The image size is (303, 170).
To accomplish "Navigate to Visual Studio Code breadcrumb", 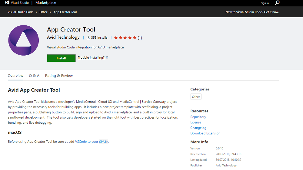I will pos(21,12).
